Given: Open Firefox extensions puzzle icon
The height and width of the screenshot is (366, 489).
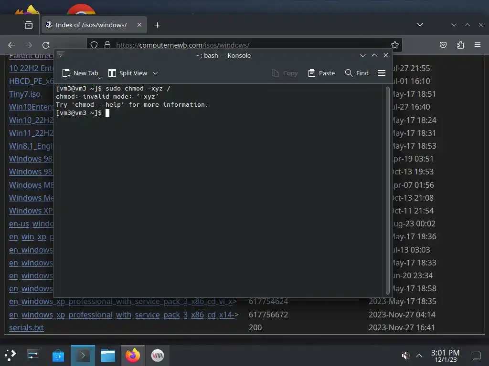Looking at the screenshot, I should click(x=460, y=45).
